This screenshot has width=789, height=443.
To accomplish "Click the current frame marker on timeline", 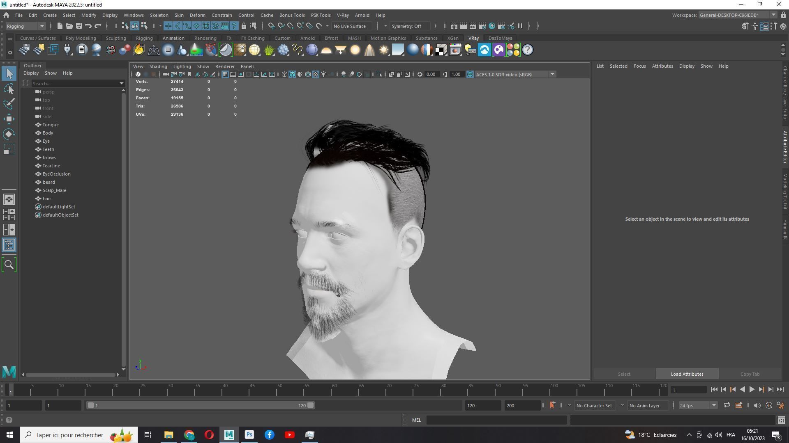I will [11, 390].
